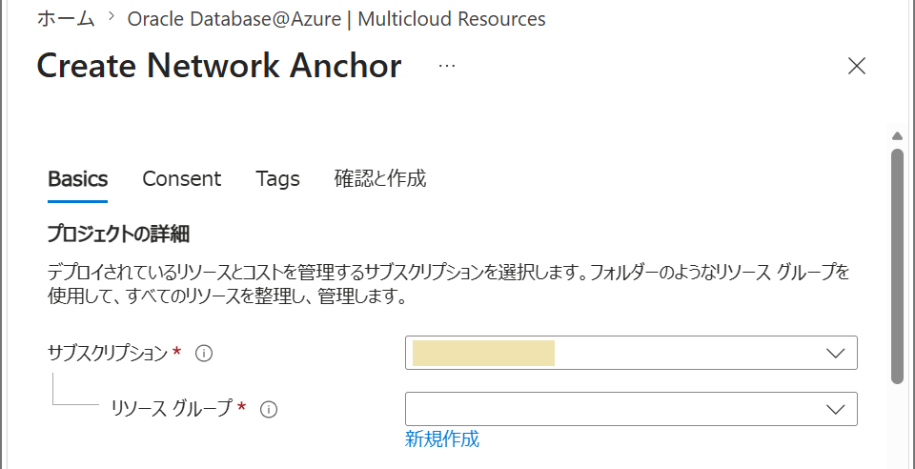This screenshot has height=469, width=915.
Task: Click inside the サブスクリプション combo box field
Action: [631, 353]
